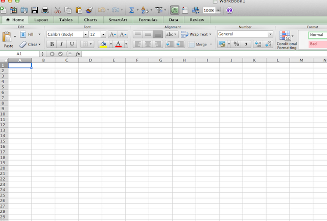
Task: Click the Save floppy disk icon
Action: click(x=35, y=10)
